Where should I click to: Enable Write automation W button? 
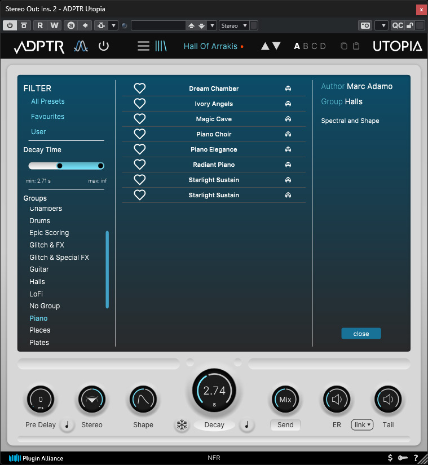pyautogui.click(x=54, y=25)
